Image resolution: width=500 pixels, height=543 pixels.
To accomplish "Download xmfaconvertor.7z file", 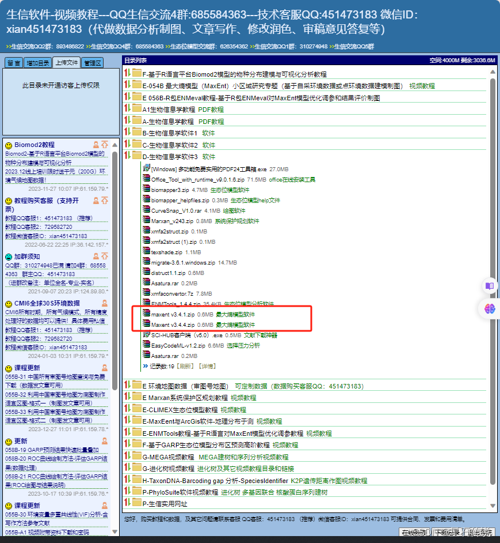I will (x=172, y=293).
